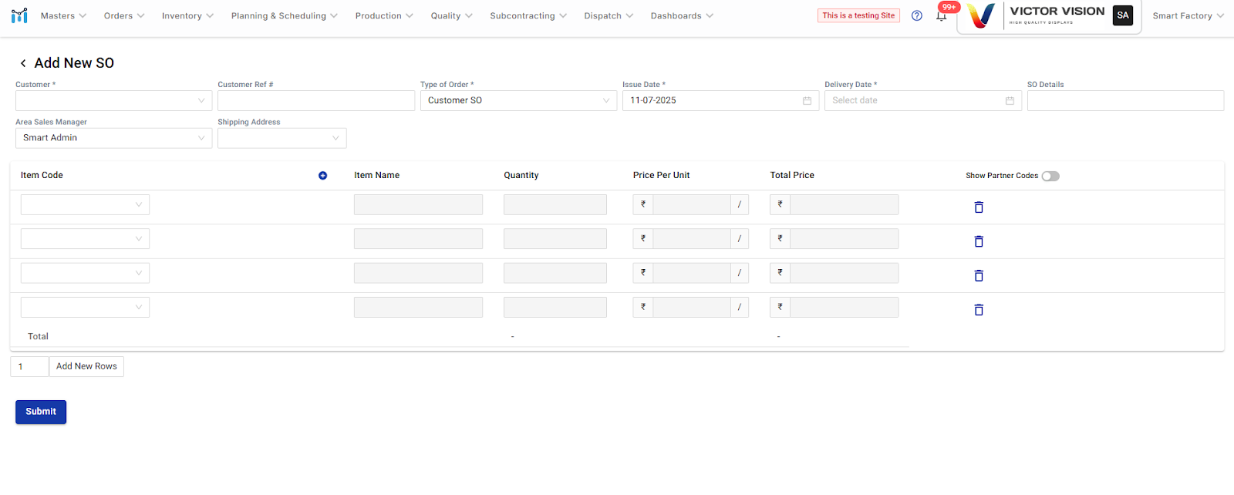Open the Customer dropdown
The height and width of the screenshot is (495, 1234).
point(113,101)
